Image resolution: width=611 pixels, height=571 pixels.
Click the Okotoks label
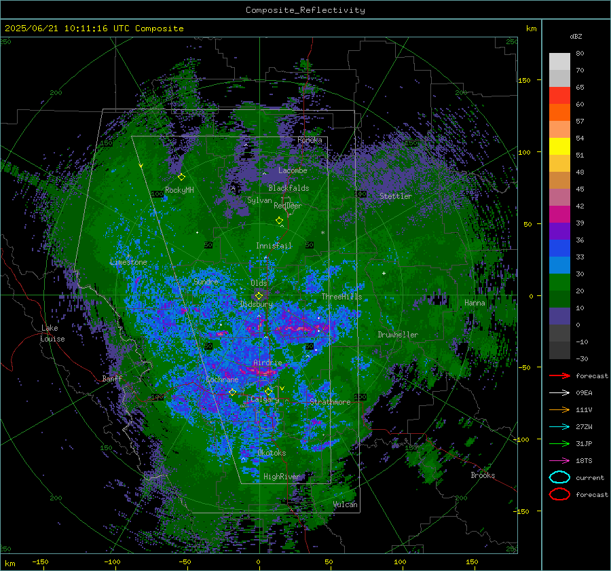pyautogui.click(x=272, y=453)
